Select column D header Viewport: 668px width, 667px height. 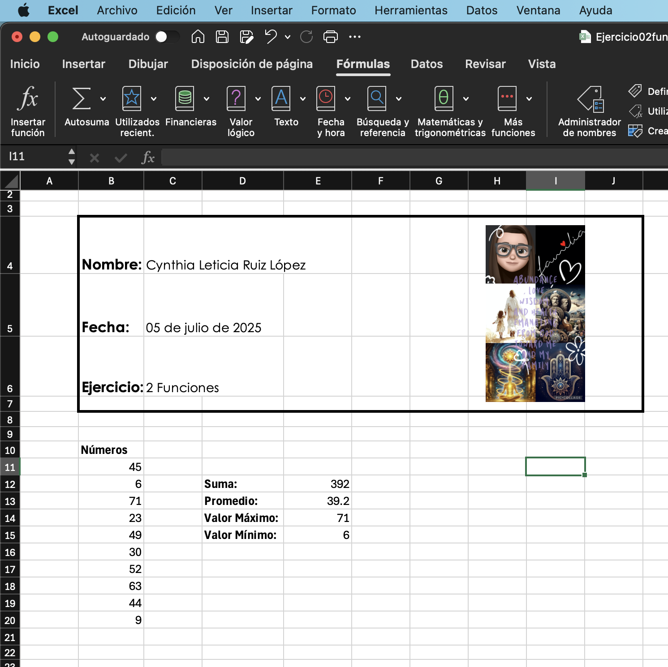(242, 181)
